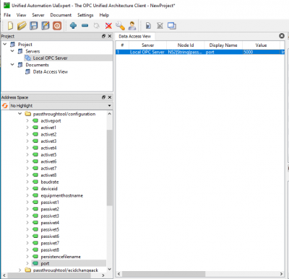Click the add document toolbar icon
This screenshot has width=289, height=279.
[x=148, y=25]
